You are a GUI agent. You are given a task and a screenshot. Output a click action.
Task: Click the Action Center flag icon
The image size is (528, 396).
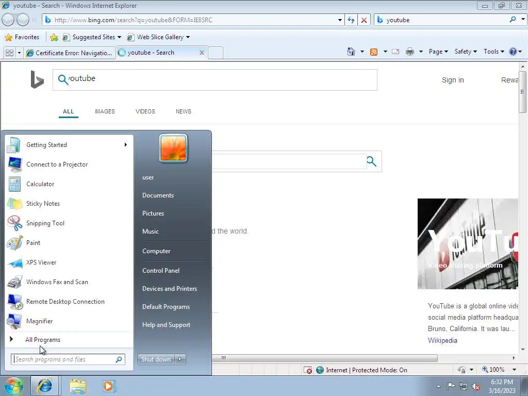(451, 386)
